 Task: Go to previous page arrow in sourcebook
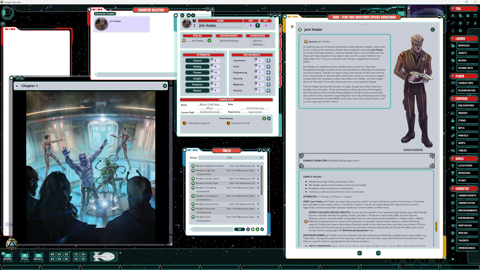click(x=359, y=253)
